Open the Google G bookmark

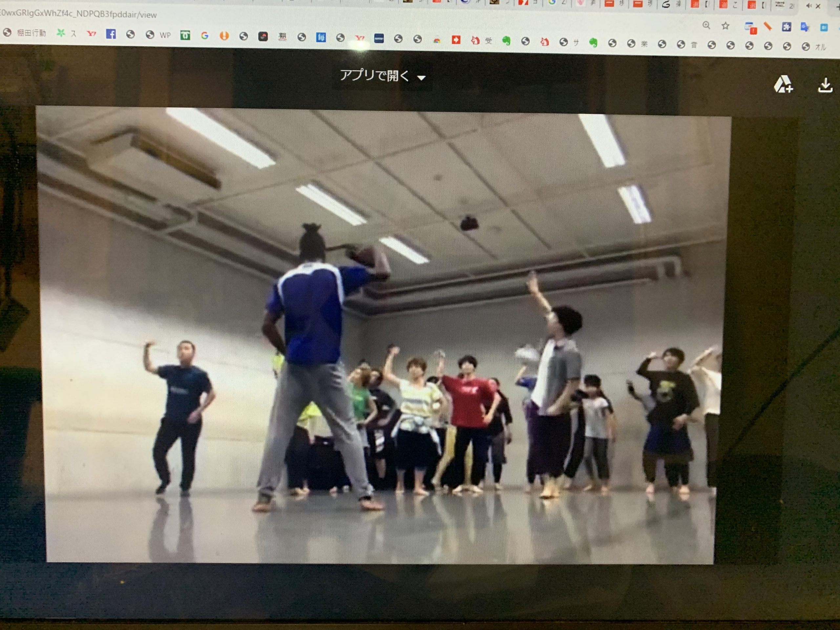click(205, 36)
